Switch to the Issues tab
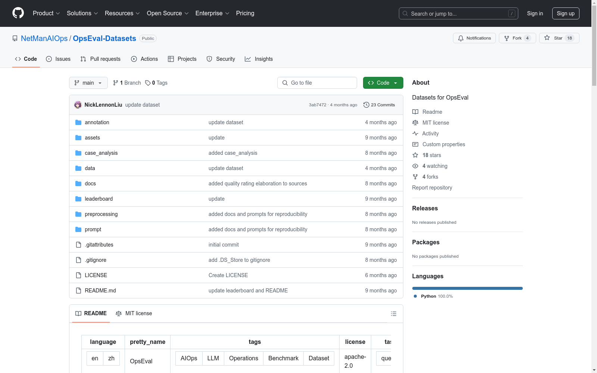The height and width of the screenshot is (373, 597). click(58, 59)
